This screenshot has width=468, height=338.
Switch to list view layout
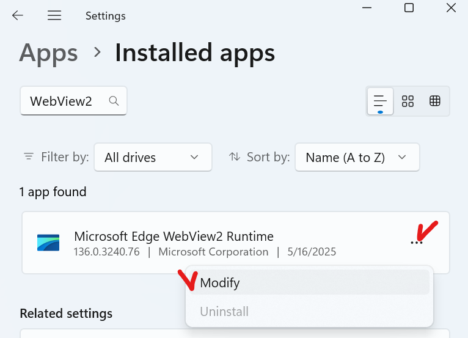[380, 101]
